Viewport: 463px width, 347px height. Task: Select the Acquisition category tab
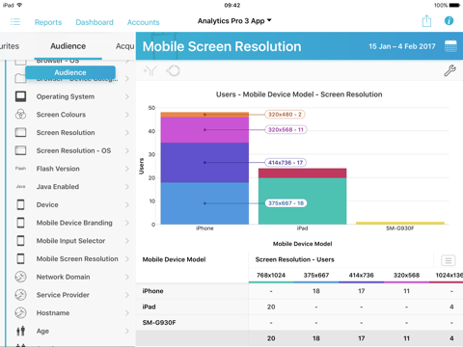tap(125, 46)
